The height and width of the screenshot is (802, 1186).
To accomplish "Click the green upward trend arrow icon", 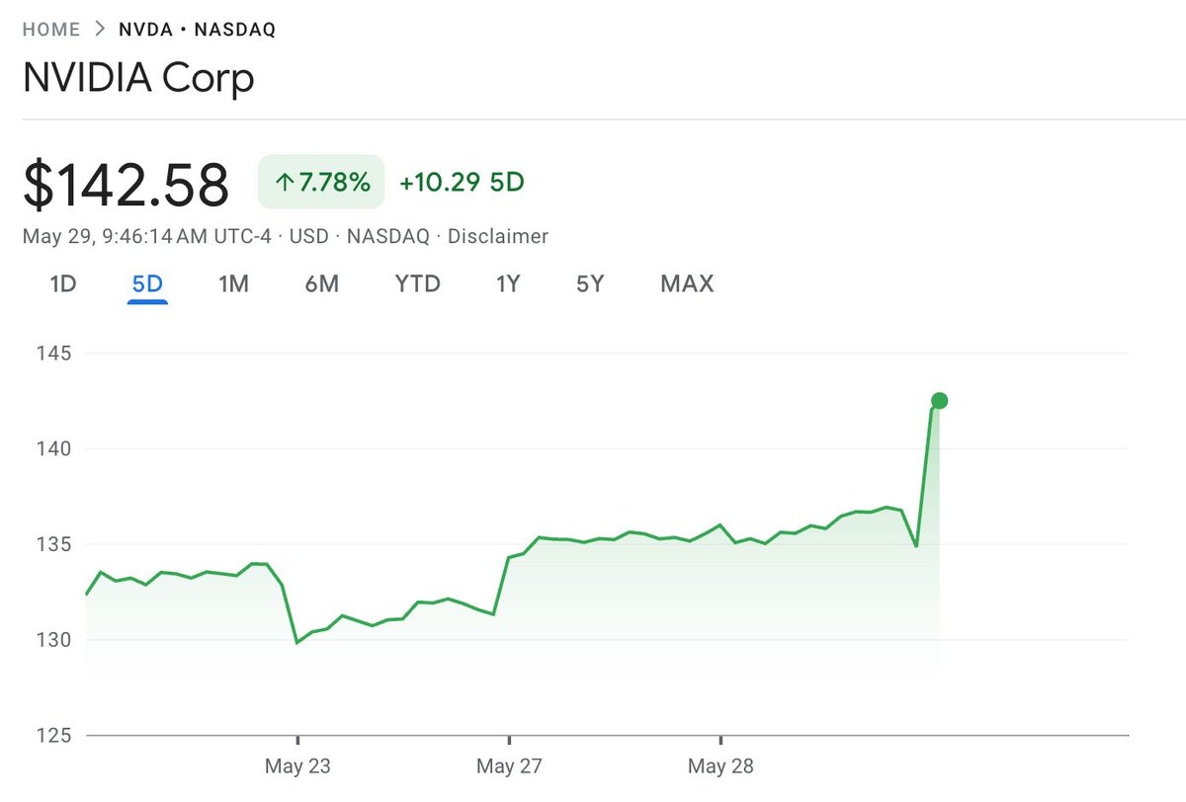I will coord(287,182).
